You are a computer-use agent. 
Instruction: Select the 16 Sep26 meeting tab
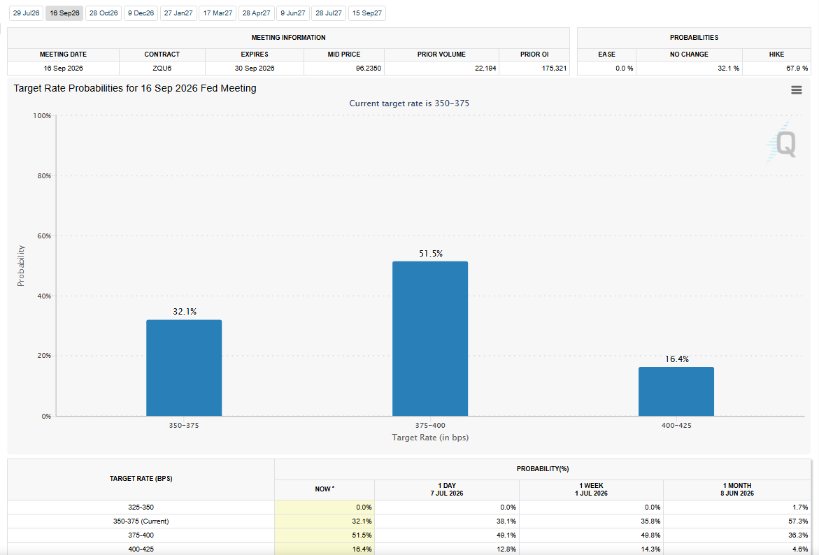click(64, 13)
